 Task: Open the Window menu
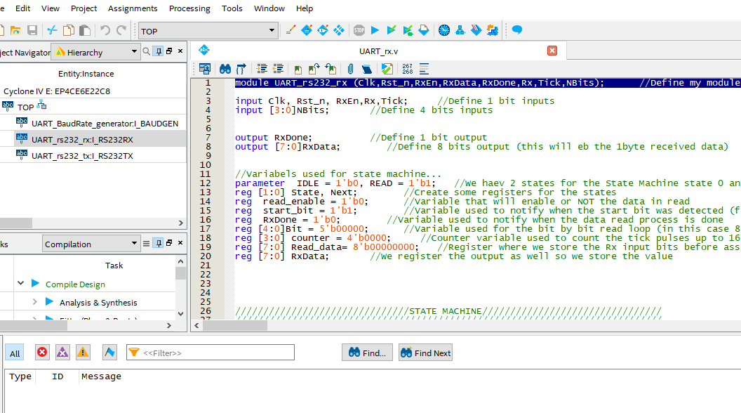[269, 8]
